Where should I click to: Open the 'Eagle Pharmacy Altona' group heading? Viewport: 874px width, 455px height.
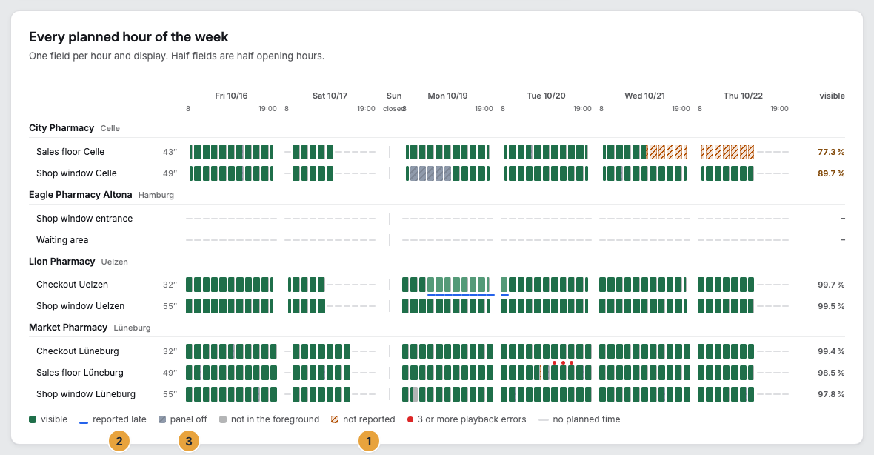click(x=80, y=195)
